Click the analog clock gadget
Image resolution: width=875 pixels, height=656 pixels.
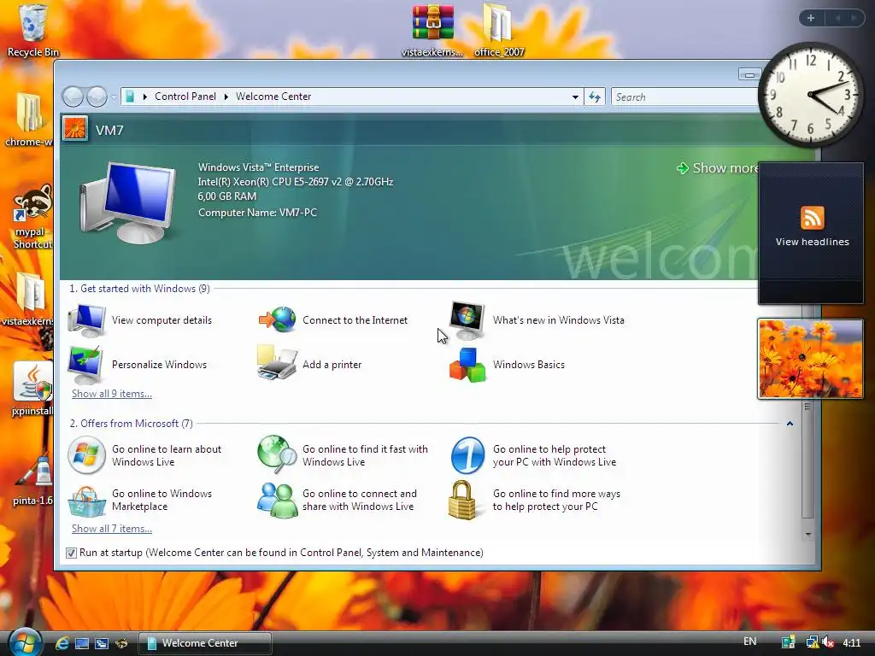[810, 94]
